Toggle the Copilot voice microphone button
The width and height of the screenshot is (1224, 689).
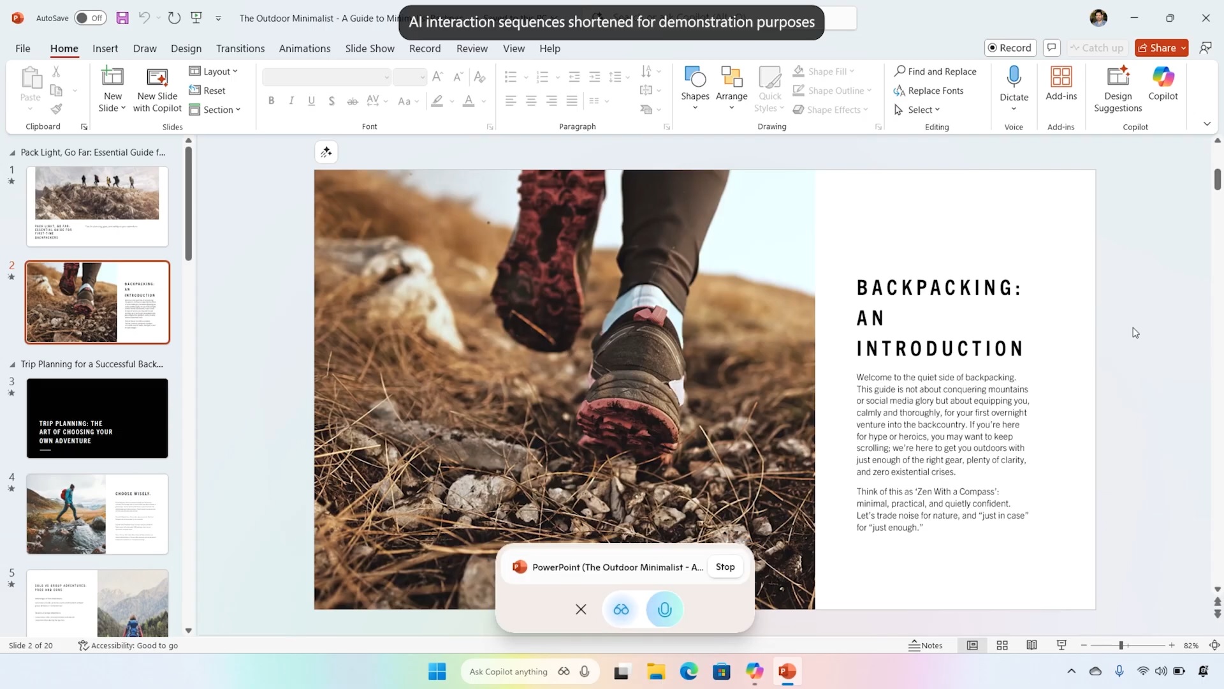pos(664,609)
